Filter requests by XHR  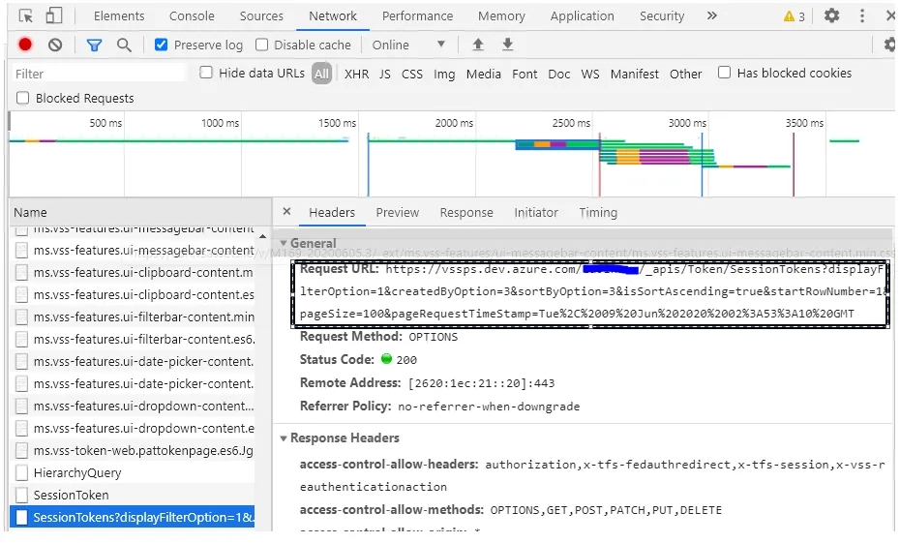pos(356,74)
